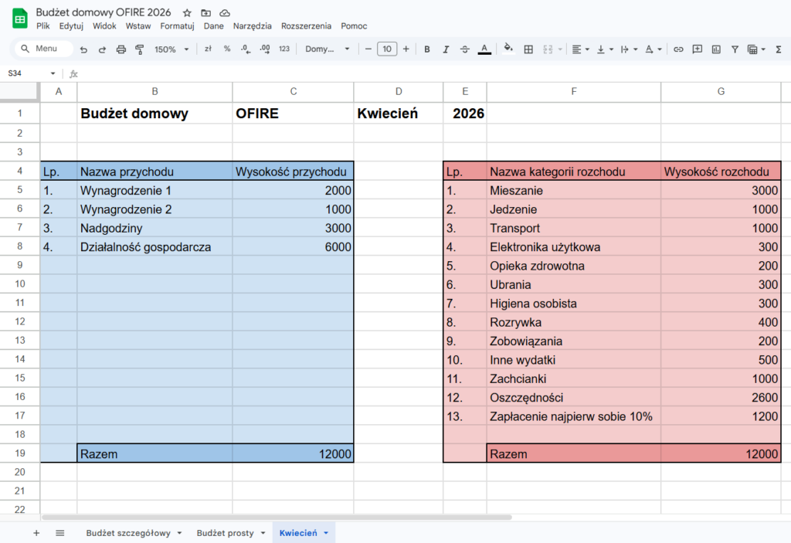Star the Budżet domowy document
791x543 pixels.
(187, 13)
